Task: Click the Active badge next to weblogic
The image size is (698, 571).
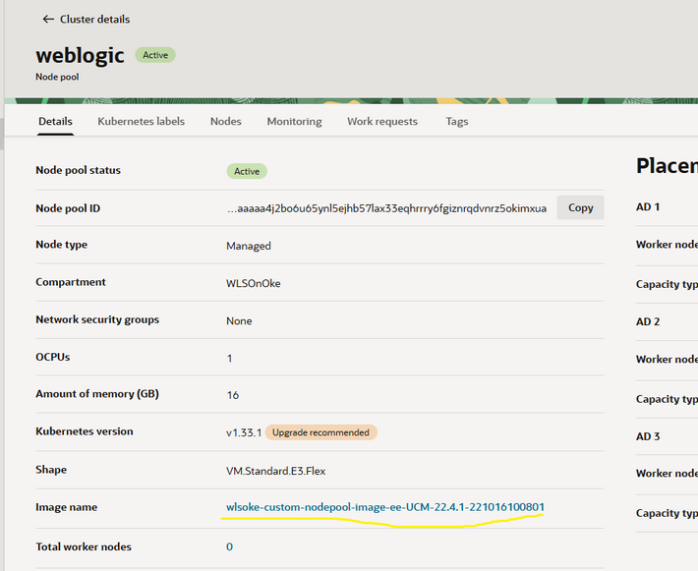Action: point(155,55)
